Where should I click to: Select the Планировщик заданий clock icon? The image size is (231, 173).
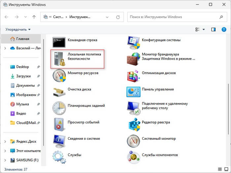59,108
